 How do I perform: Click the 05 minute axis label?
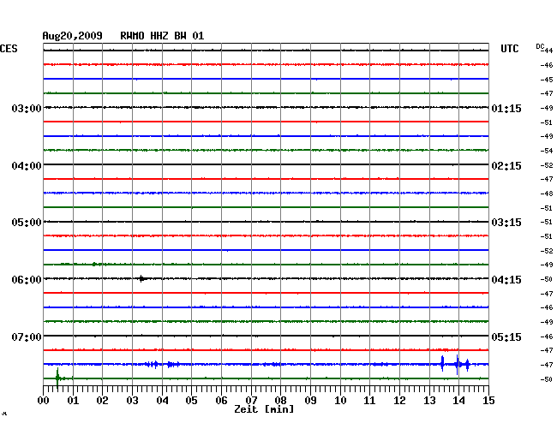191,400
